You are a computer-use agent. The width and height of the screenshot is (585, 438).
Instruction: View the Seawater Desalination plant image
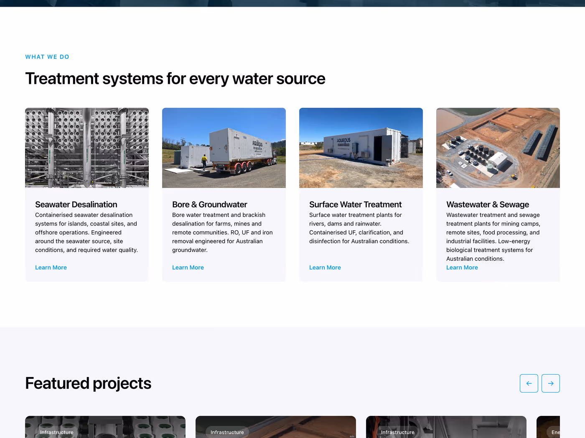[x=87, y=148]
